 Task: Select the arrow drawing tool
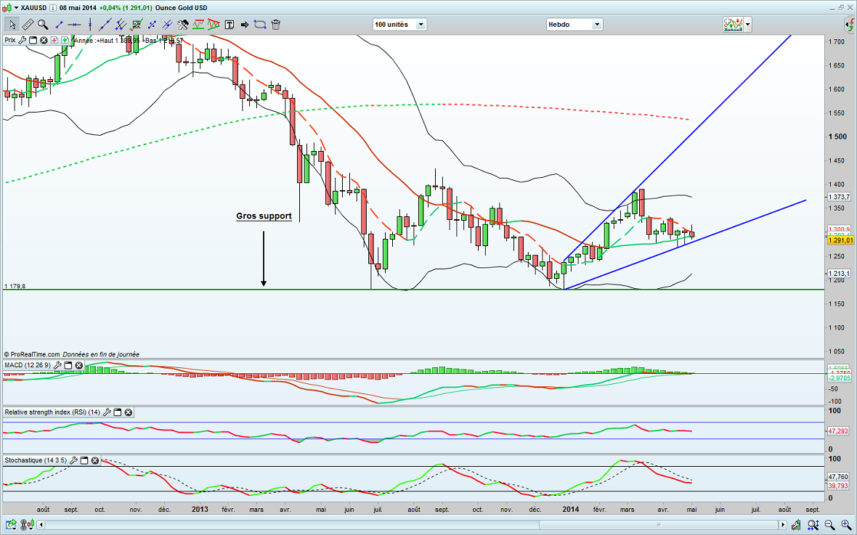click(245, 24)
